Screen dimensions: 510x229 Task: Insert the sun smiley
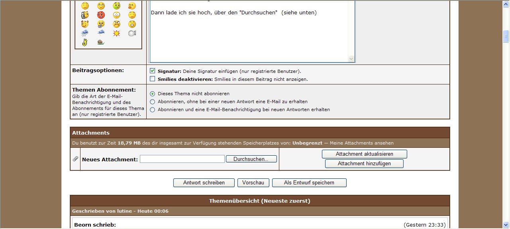point(116,33)
